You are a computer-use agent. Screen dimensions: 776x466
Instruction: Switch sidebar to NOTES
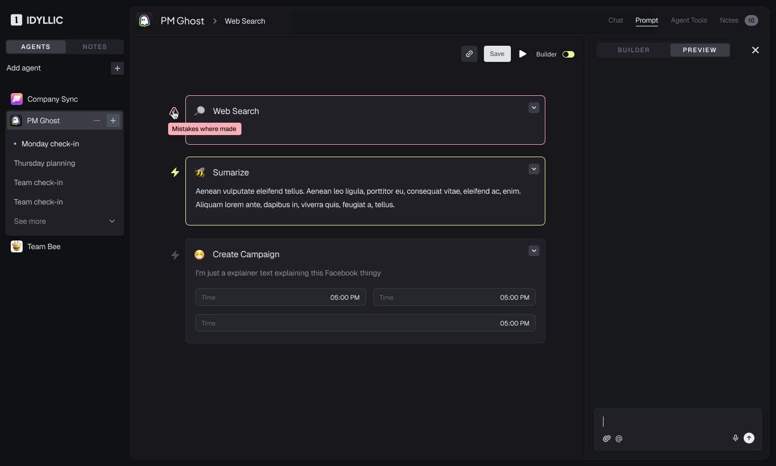coord(95,47)
